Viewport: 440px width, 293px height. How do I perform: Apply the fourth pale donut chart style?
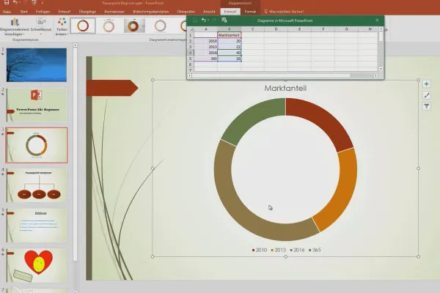tap(160, 26)
